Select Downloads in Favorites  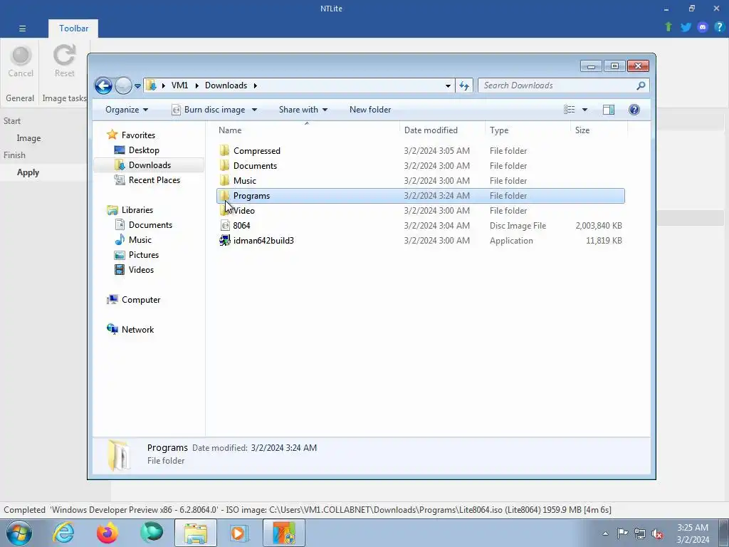point(150,165)
